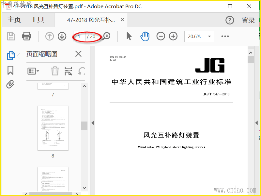Click the 页面缩略图 panel title
Image resolution: width=261 pixels, height=196 pixels.
tap(42, 54)
